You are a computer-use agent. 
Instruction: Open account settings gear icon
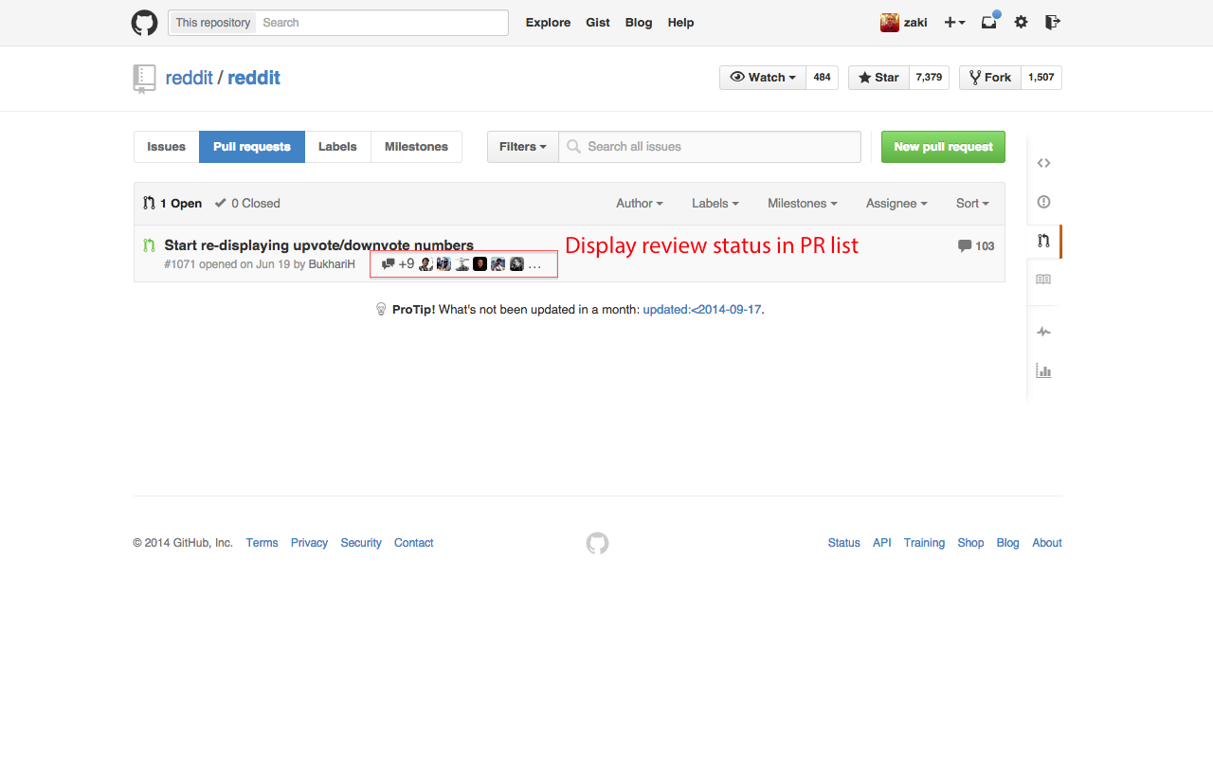1021,23
